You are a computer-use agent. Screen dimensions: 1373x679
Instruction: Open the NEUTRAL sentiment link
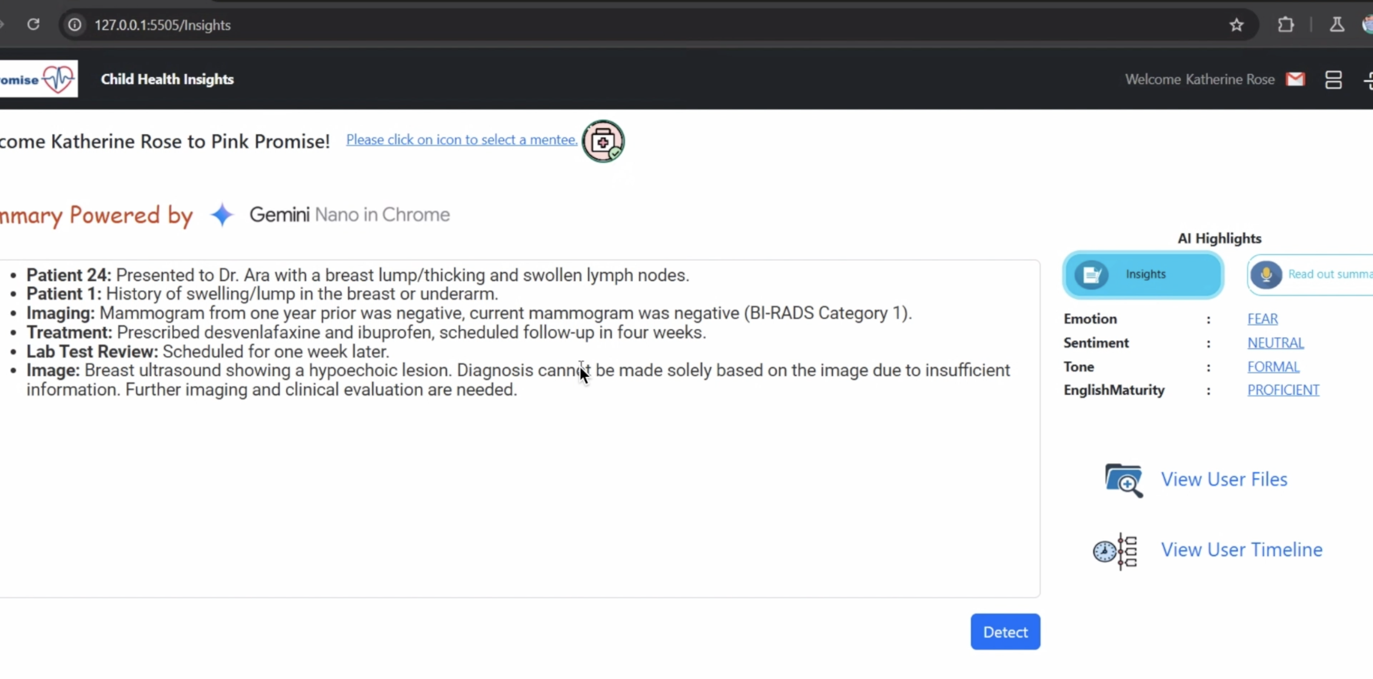pyautogui.click(x=1275, y=343)
